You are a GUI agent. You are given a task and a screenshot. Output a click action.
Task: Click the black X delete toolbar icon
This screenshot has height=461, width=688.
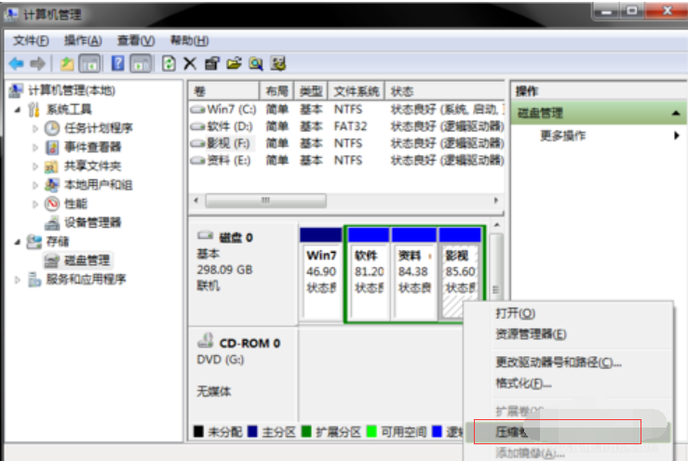pyautogui.click(x=190, y=63)
